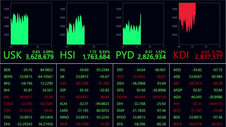This screenshot has height=127, width=226.
Task: Select the DEF ticker symbol
Action: (x=120, y=70)
